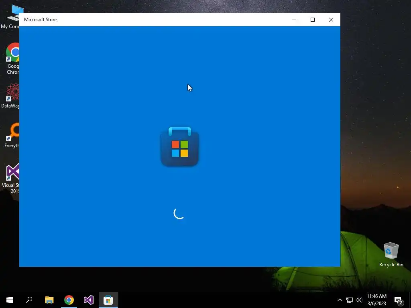
Task: Select Microsoft Store taskbar icon
Action: coord(108,300)
